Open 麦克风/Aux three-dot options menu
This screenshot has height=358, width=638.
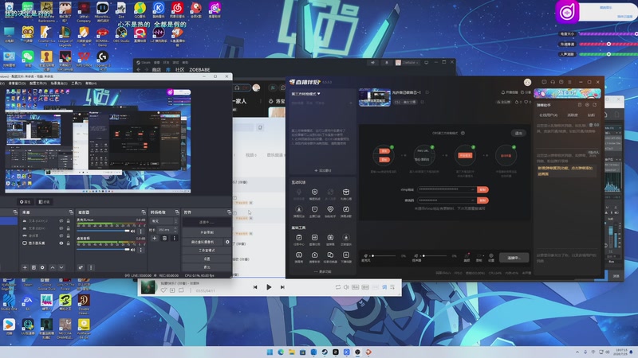click(141, 231)
